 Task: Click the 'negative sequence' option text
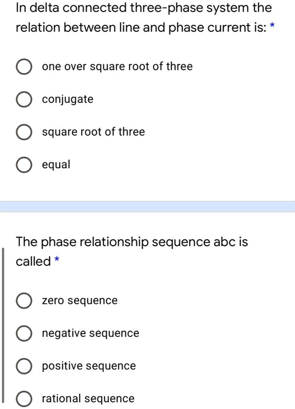[91, 333]
